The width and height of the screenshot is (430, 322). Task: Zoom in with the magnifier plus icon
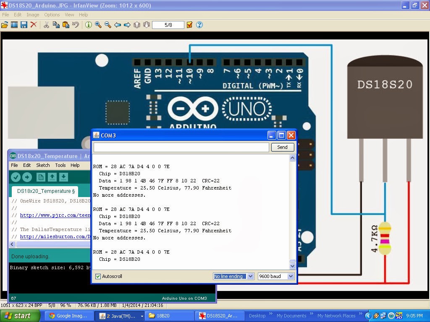point(97,25)
